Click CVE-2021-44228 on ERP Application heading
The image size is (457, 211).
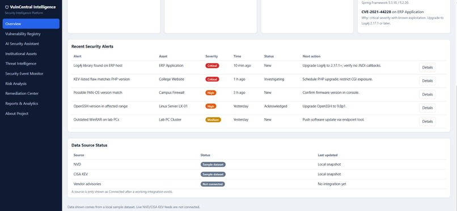tap(392, 12)
